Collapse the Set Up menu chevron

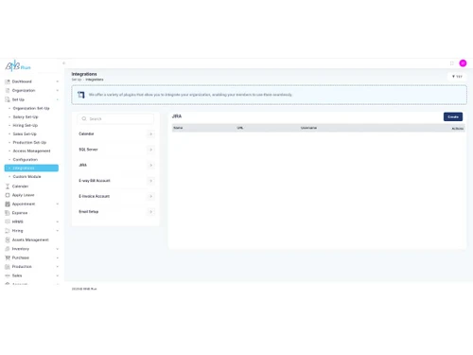[58, 99]
